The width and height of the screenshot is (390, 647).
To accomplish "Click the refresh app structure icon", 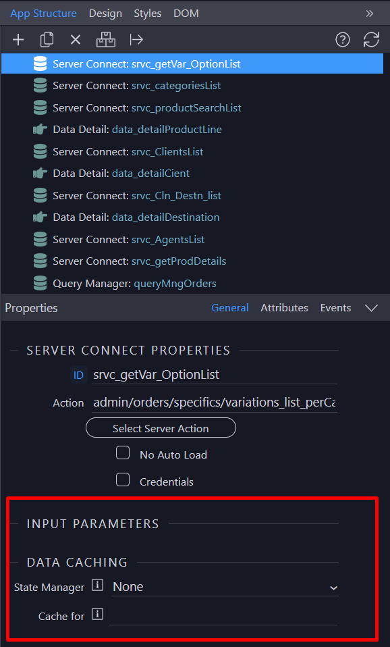I will click(371, 40).
